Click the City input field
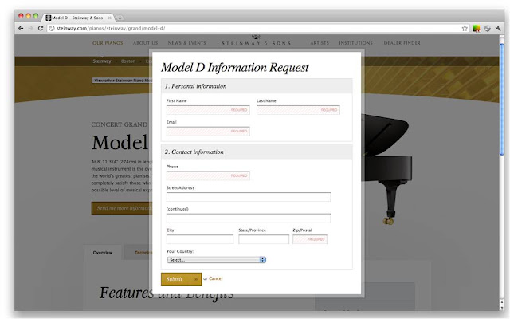The height and width of the screenshot is (319, 510). (x=200, y=239)
